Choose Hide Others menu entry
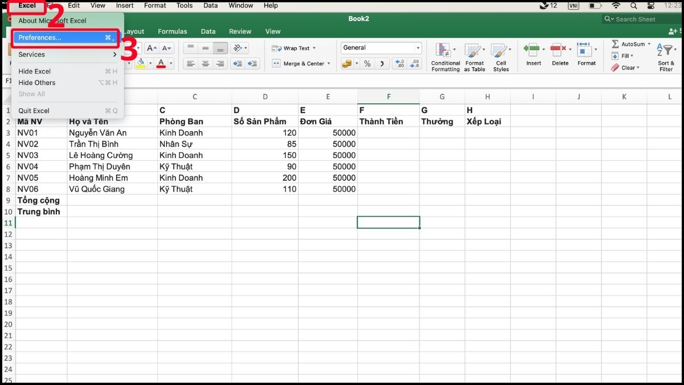684x385 pixels. pos(67,83)
